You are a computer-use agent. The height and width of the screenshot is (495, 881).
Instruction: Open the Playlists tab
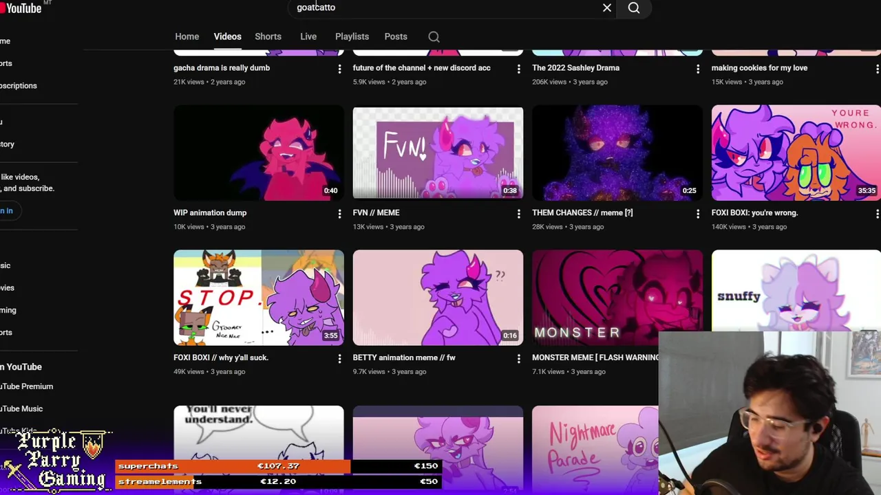(x=352, y=36)
